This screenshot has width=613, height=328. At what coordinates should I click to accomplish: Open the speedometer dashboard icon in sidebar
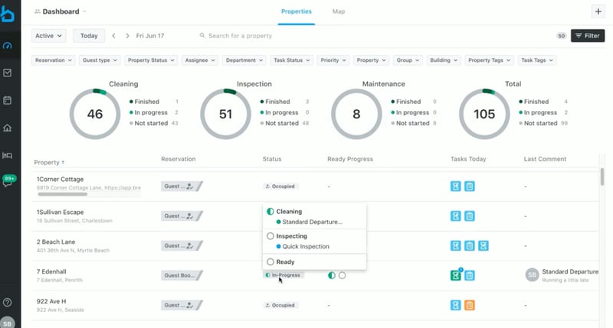(x=8, y=45)
